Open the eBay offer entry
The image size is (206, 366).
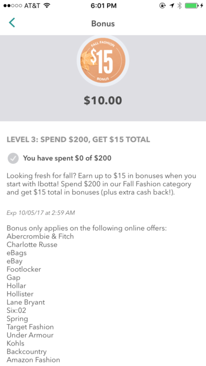[x=15, y=261]
